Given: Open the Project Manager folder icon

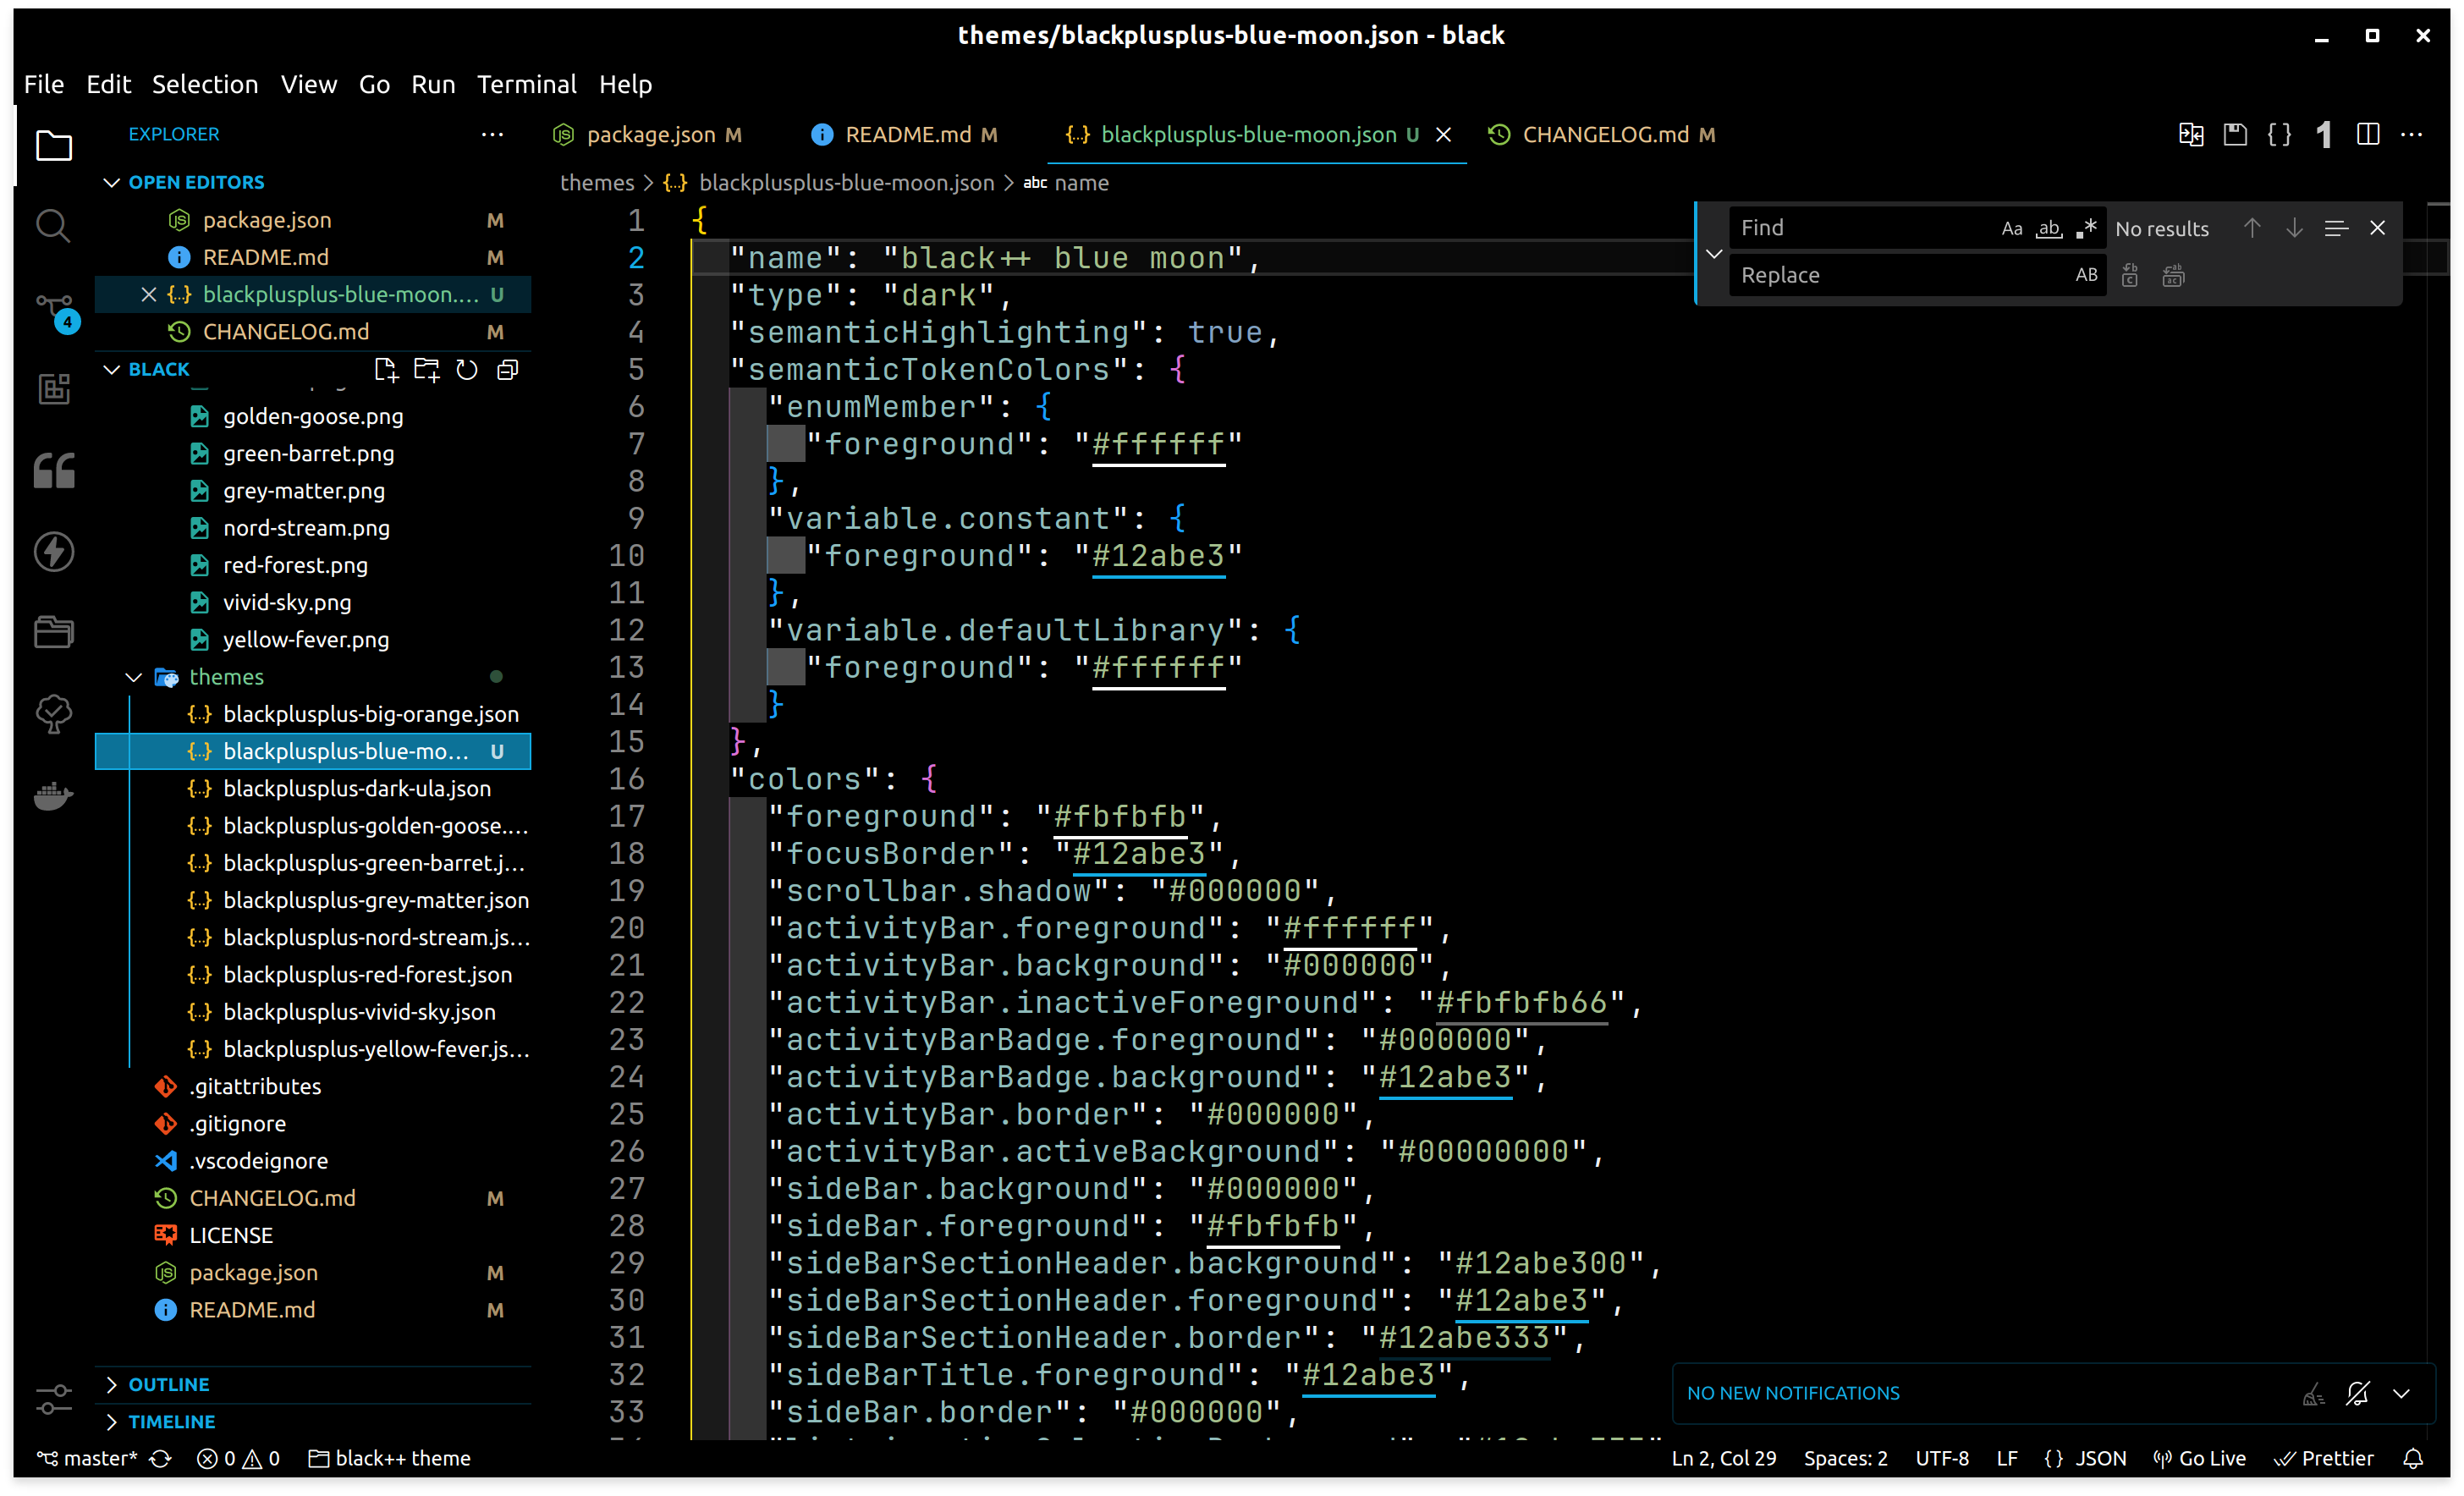Looking at the screenshot, I should 53,632.
